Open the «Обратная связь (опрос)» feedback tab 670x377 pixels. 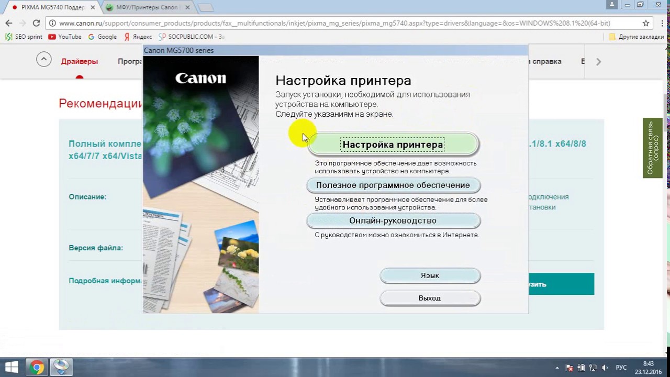(653, 148)
